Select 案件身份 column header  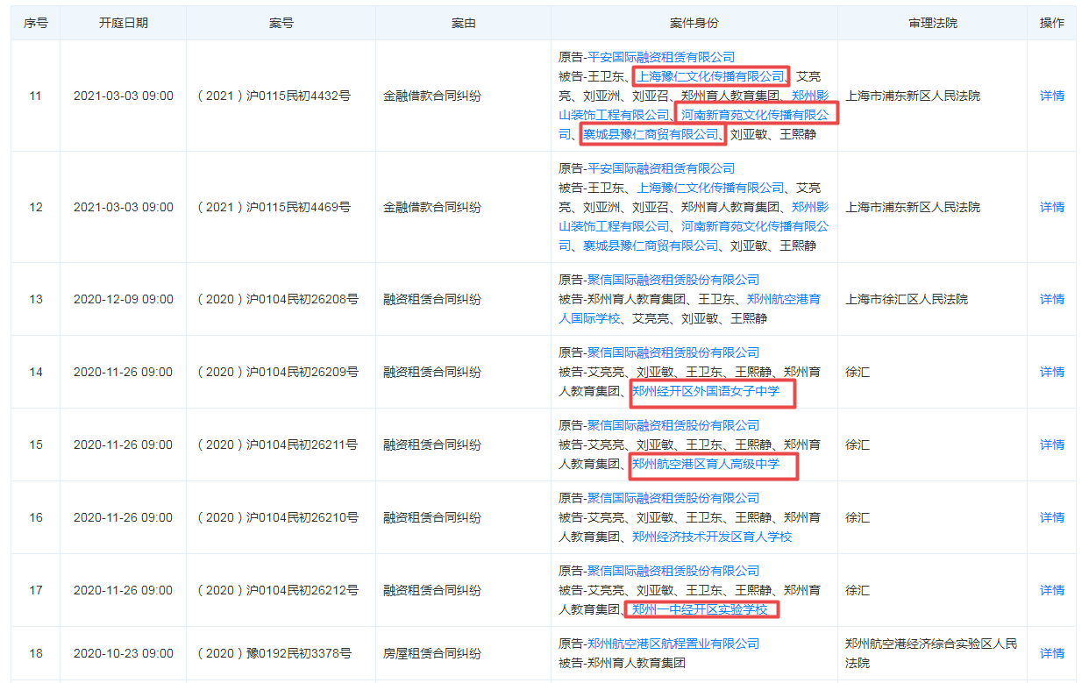click(694, 23)
